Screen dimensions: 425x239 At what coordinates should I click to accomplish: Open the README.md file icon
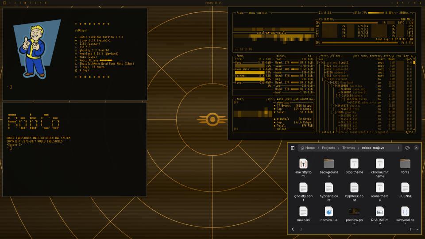point(379,212)
